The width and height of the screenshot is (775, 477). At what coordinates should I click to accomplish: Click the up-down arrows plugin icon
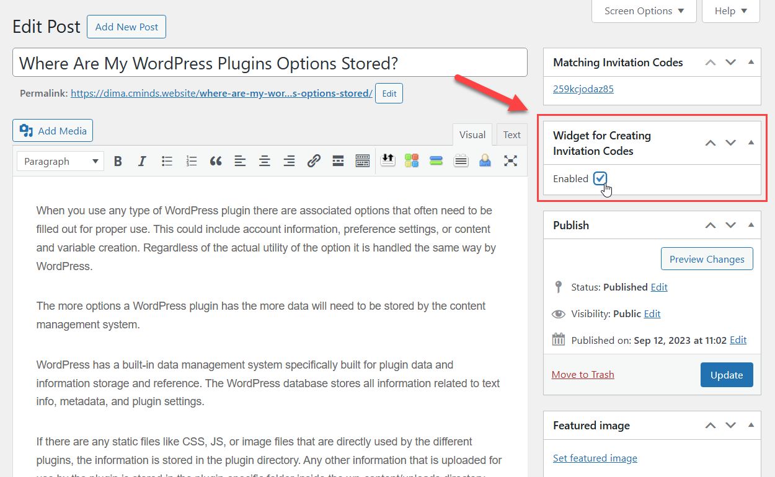tap(388, 160)
